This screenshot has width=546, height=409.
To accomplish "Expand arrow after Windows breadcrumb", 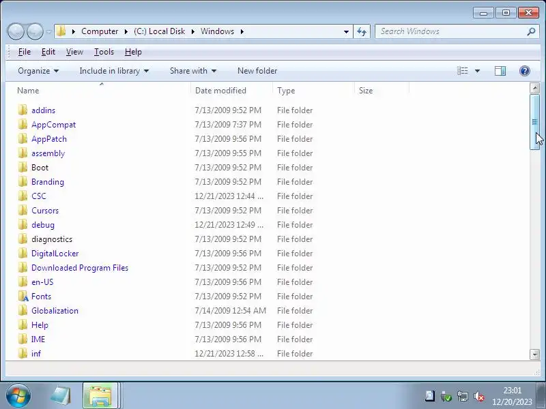I will click(242, 31).
